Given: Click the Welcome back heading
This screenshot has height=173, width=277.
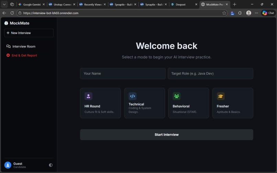Looking at the screenshot, I should 166,46.
